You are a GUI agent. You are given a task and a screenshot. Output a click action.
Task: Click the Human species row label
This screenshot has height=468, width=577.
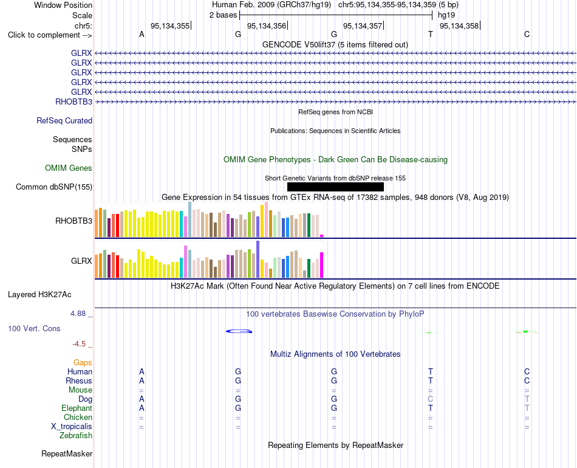point(80,372)
